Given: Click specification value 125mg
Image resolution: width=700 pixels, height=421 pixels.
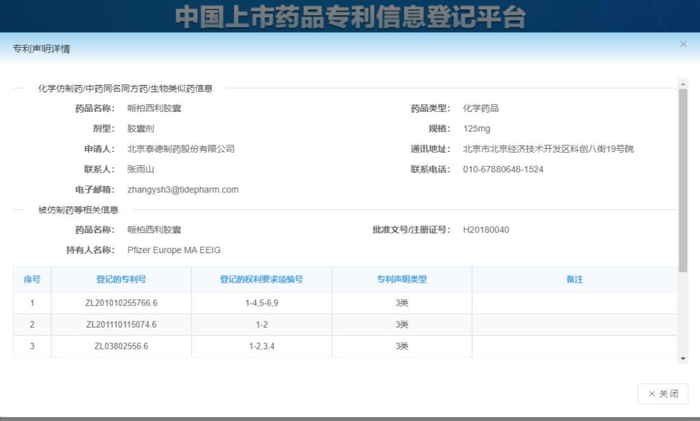Looking at the screenshot, I should (x=476, y=129).
